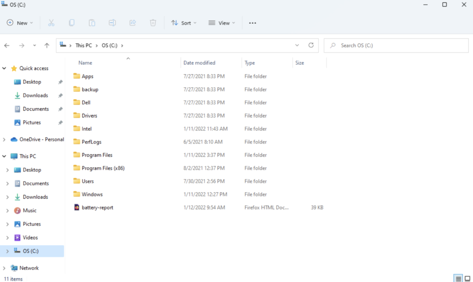Screen dimensions: 473x282
Task: Click the battery-report file icon
Action: pos(77,207)
